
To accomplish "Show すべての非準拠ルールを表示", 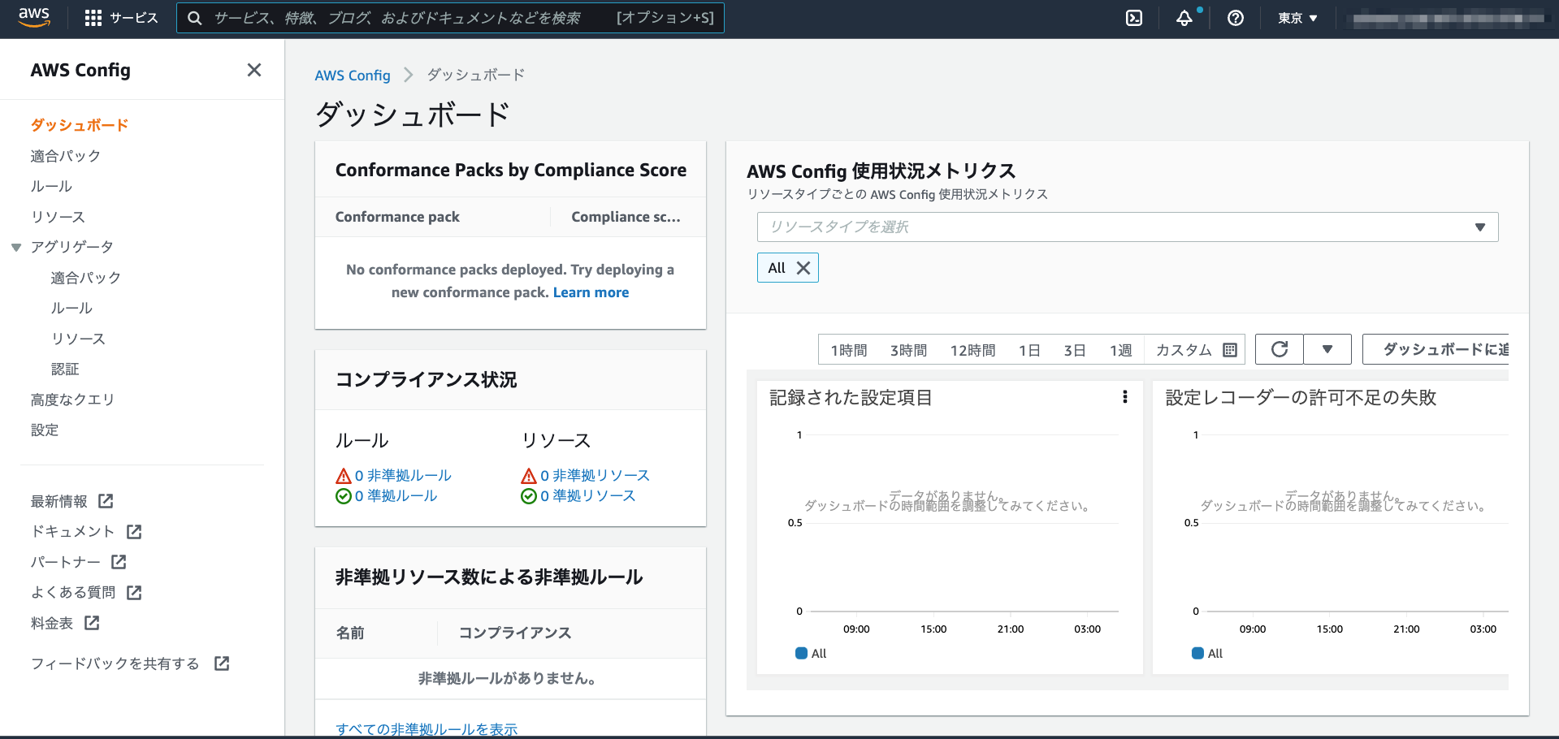I will coord(427,728).
